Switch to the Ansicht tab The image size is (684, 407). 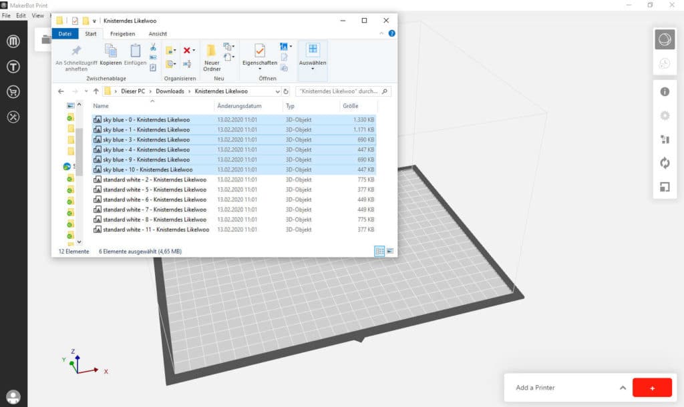[158, 33]
